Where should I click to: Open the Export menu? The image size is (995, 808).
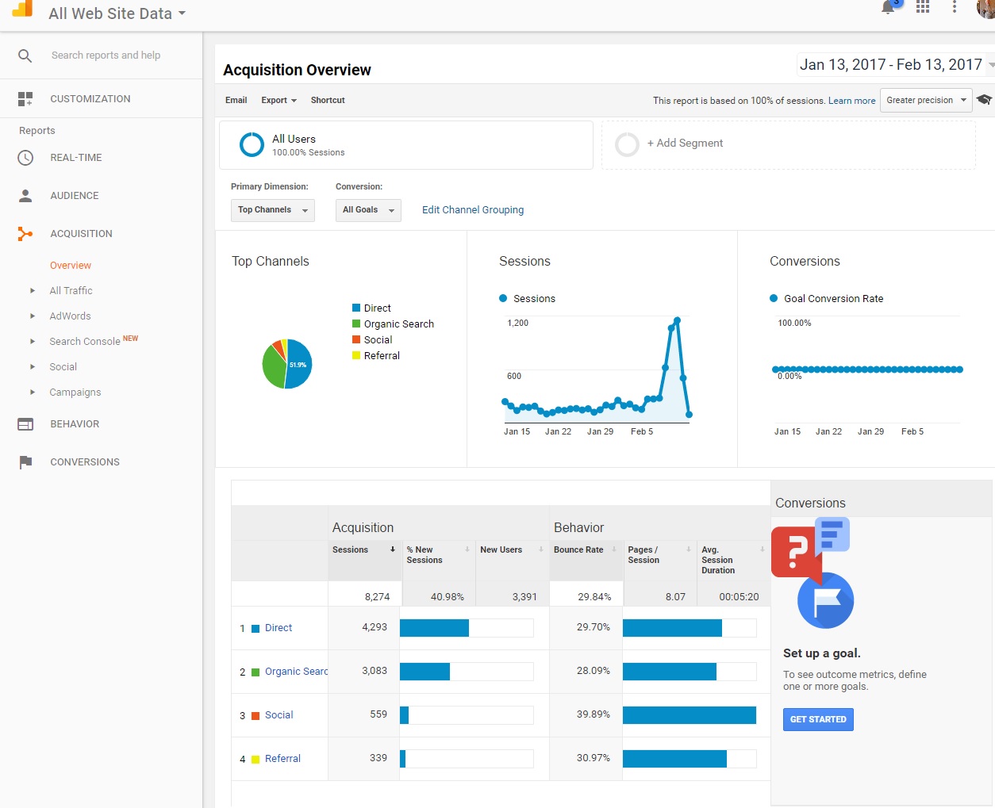coord(279,101)
